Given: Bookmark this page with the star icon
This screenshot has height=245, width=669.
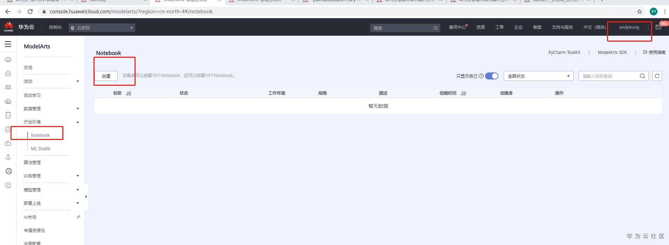Looking at the screenshot, I should [640, 12].
